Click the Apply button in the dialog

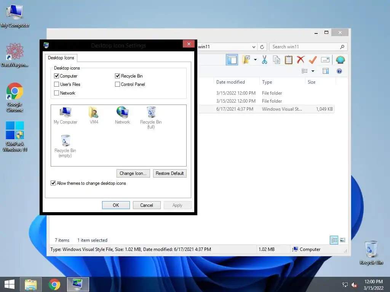tap(177, 205)
